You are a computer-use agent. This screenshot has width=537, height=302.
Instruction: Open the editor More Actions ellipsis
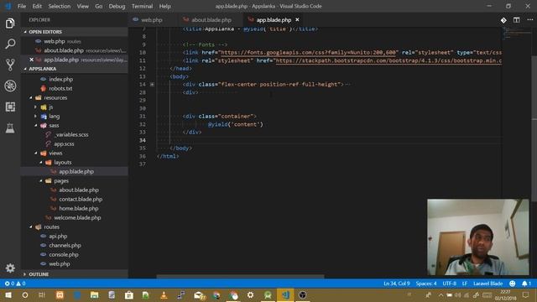[x=529, y=20]
